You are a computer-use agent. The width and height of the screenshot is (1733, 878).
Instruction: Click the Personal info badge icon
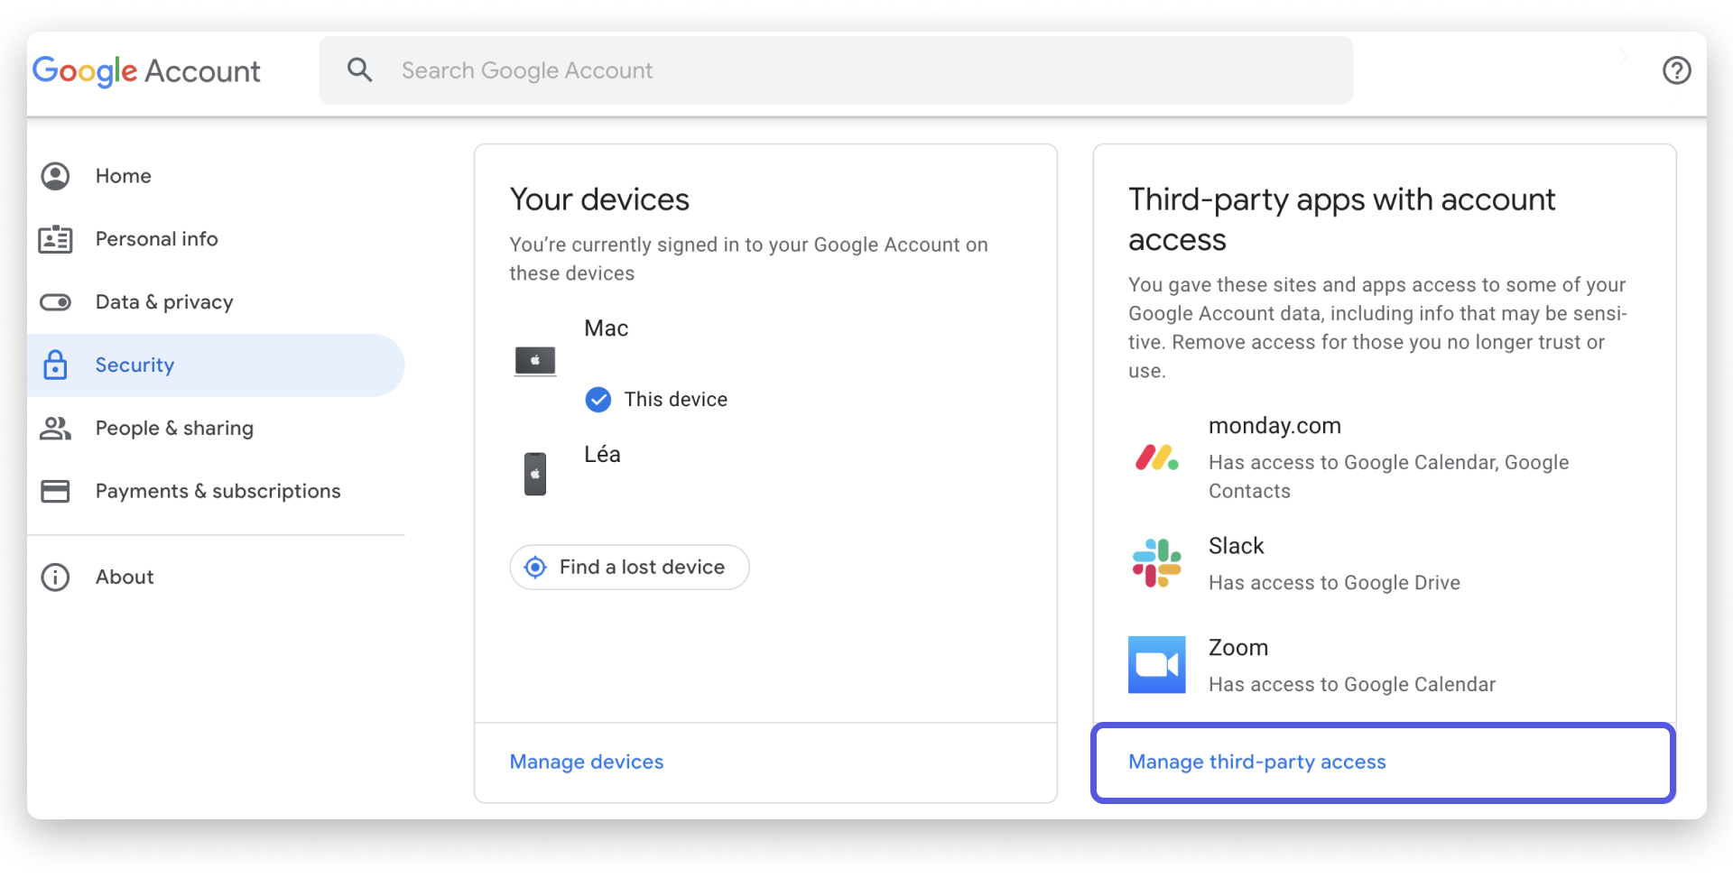tap(55, 239)
